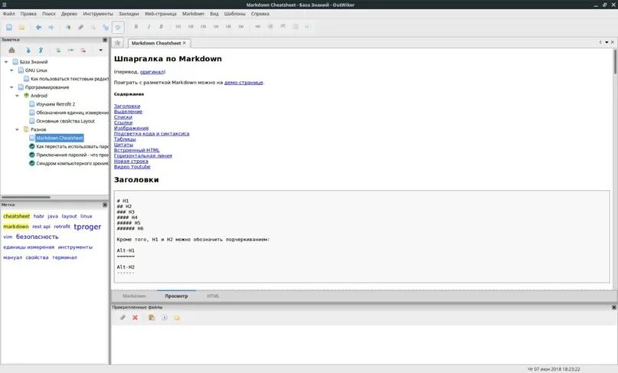Collapse the Программирование tree node
The width and height of the screenshot is (618, 373).
click(11, 87)
